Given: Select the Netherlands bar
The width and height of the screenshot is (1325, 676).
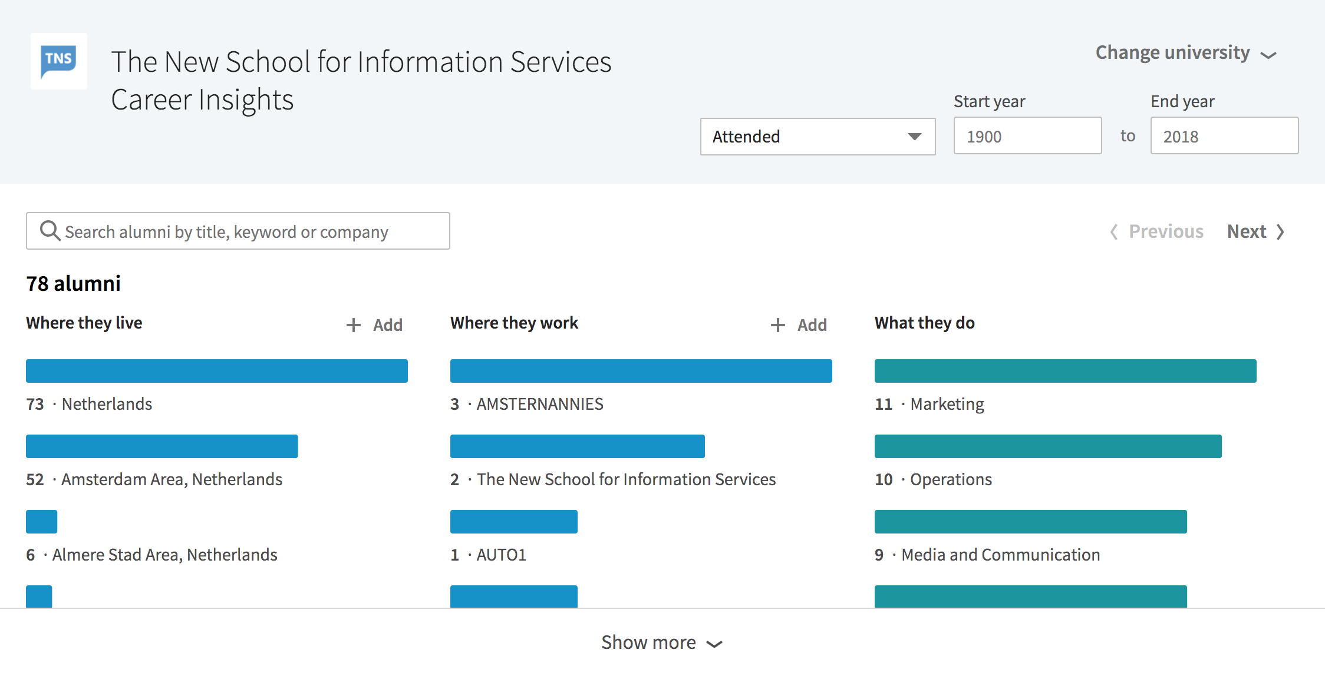Looking at the screenshot, I should click(x=217, y=371).
